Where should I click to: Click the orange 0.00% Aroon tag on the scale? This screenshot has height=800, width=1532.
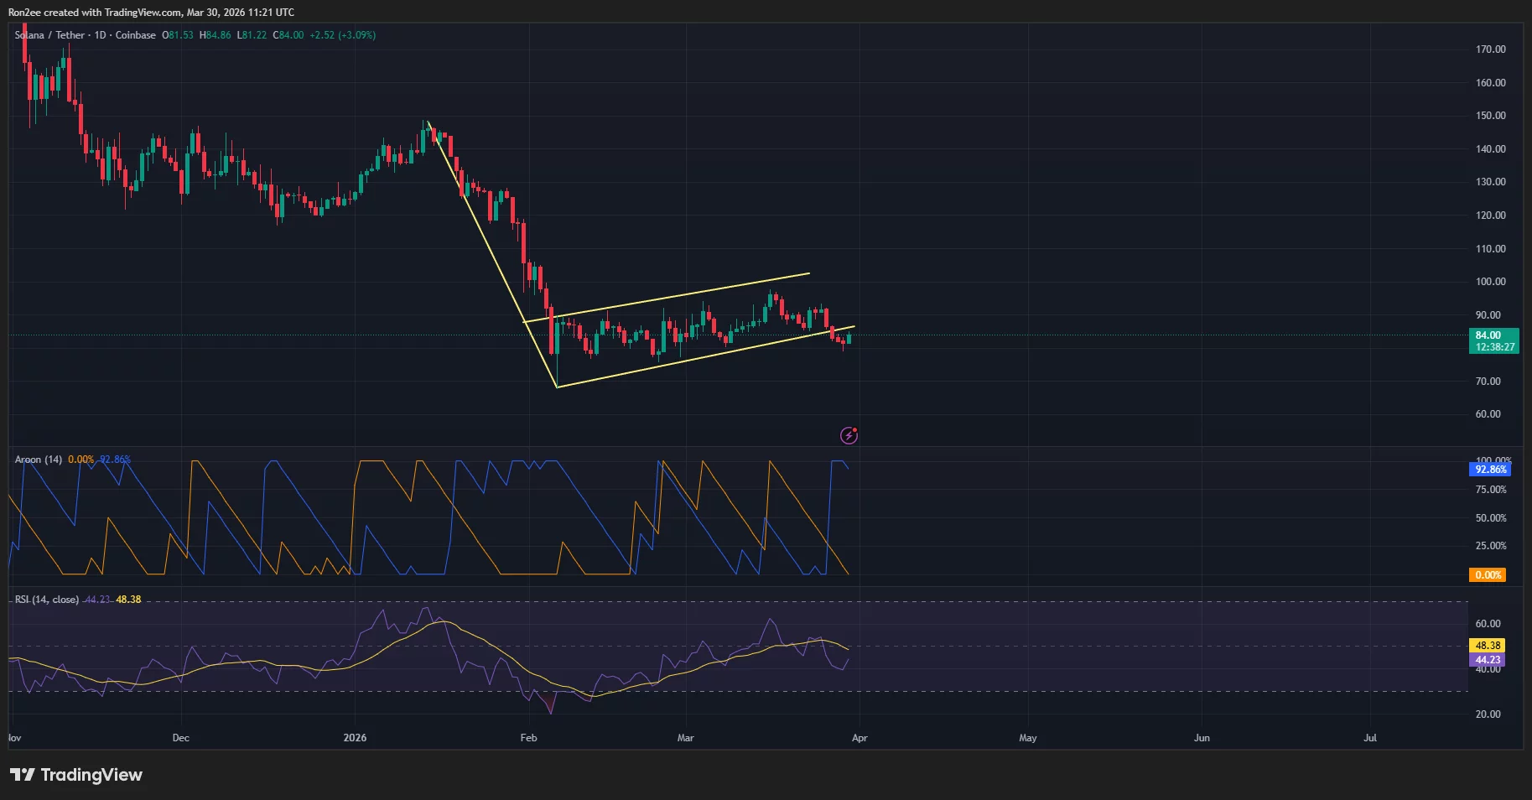coord(1488,575)
